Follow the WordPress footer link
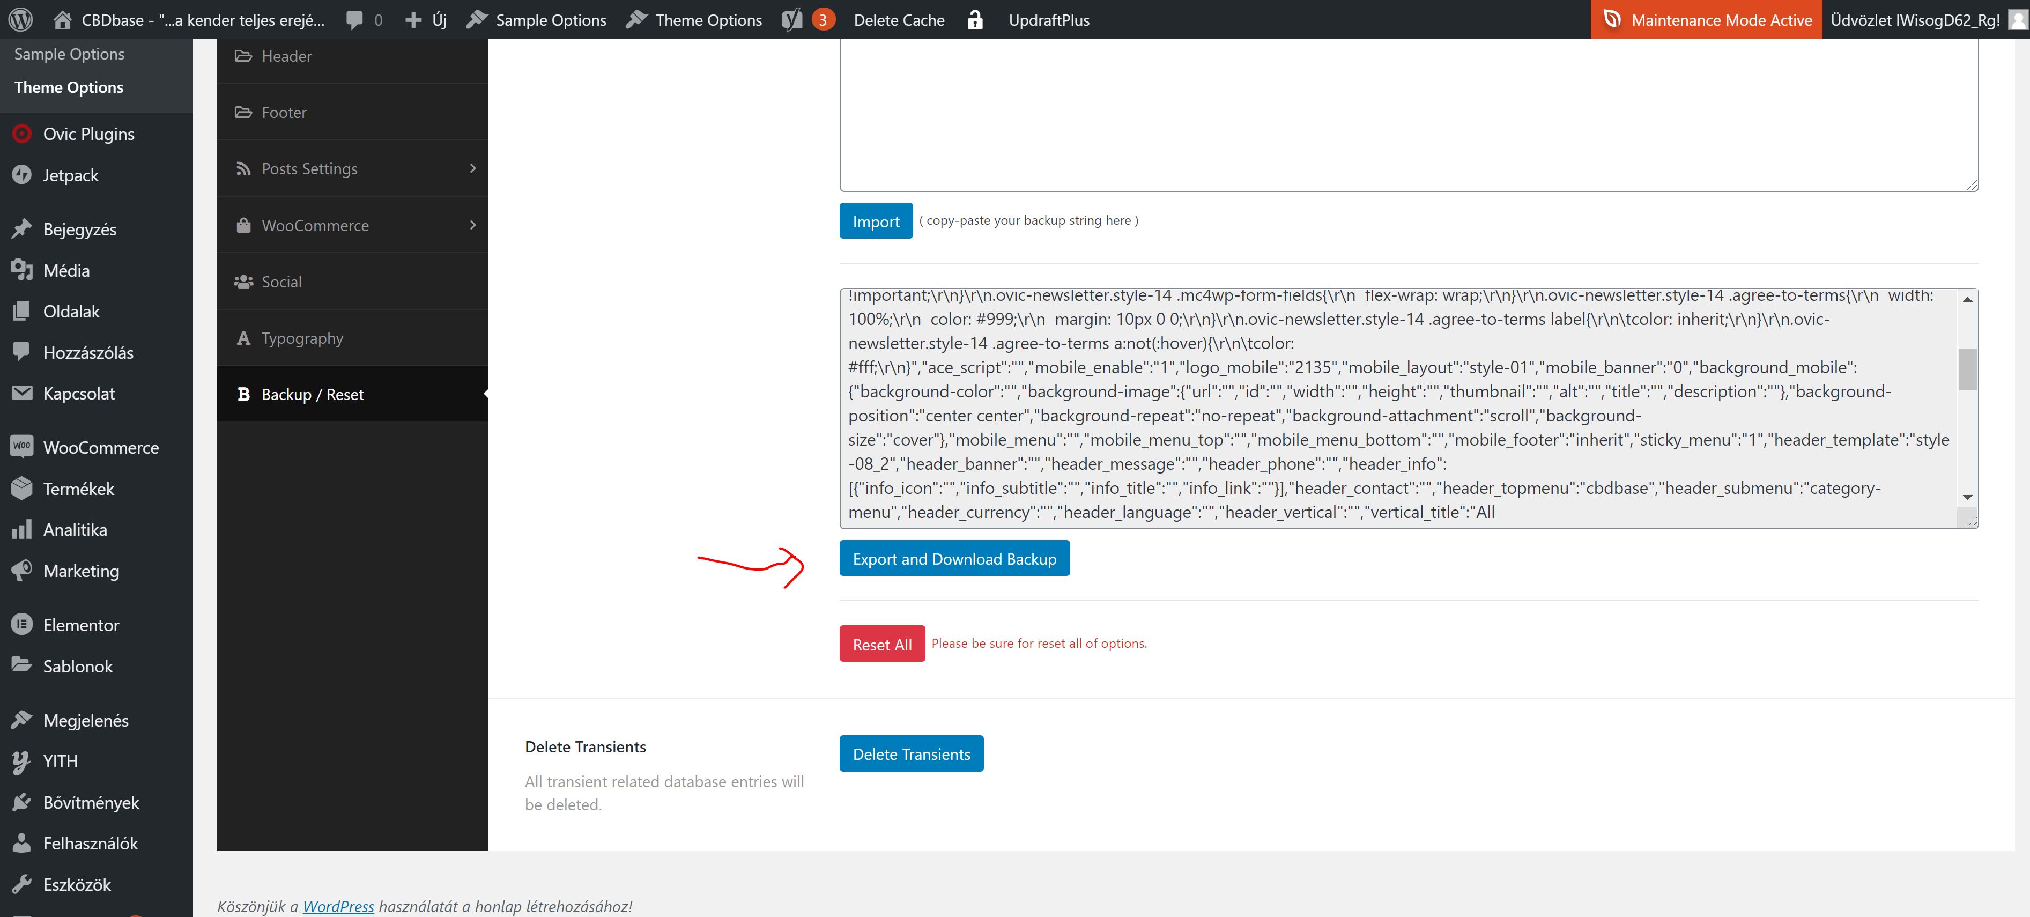2030x917 pixels. point(338,906)
